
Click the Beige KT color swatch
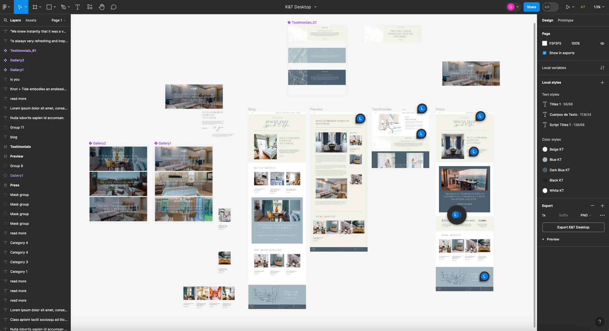(x=545, y=149)
